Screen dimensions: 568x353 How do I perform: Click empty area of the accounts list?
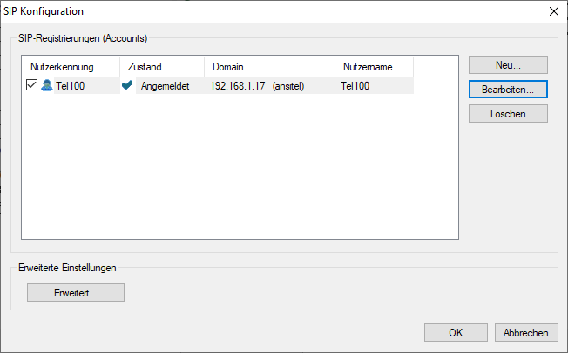click(240, 174)
